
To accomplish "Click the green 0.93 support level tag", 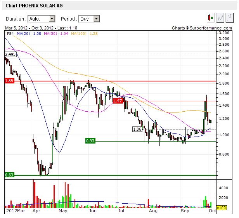I will pyautogui.click(x=90, y=141).
